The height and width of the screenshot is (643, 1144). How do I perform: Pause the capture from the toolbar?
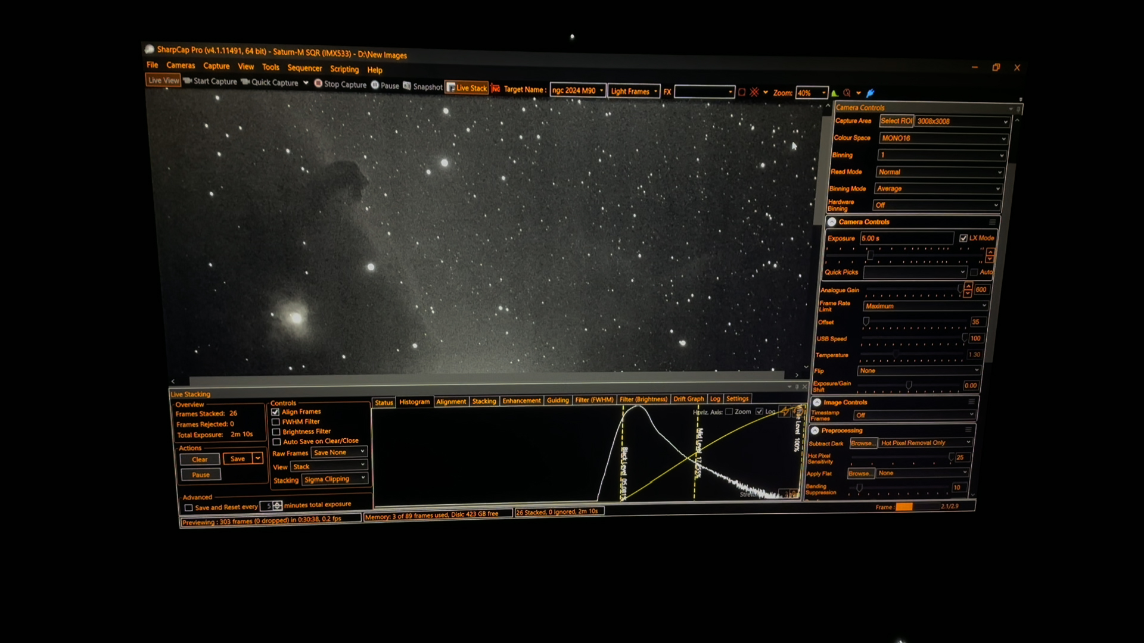pyautogui.click(x=385, y=85)
